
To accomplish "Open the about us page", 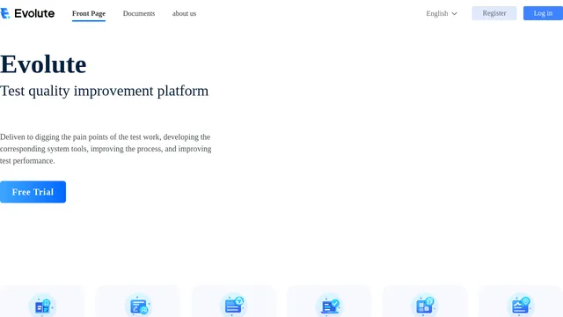I will [184, 14].
